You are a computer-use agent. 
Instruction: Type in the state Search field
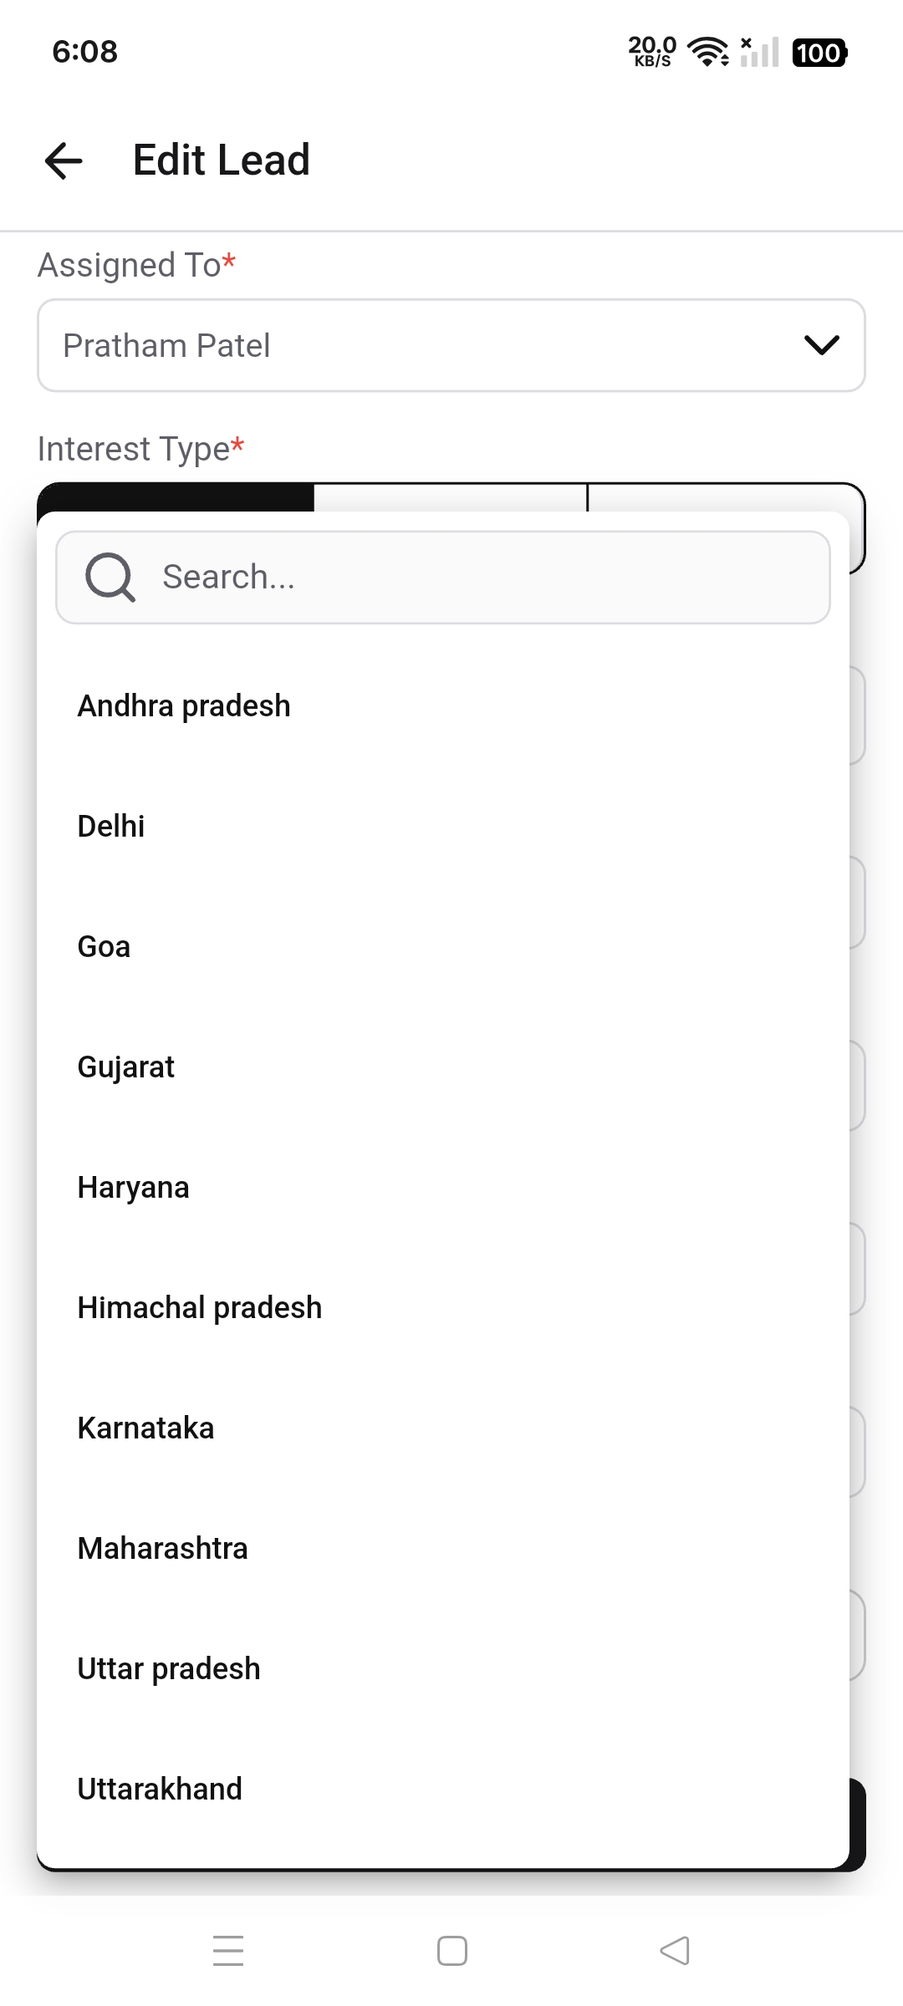[x=485, y=577]
